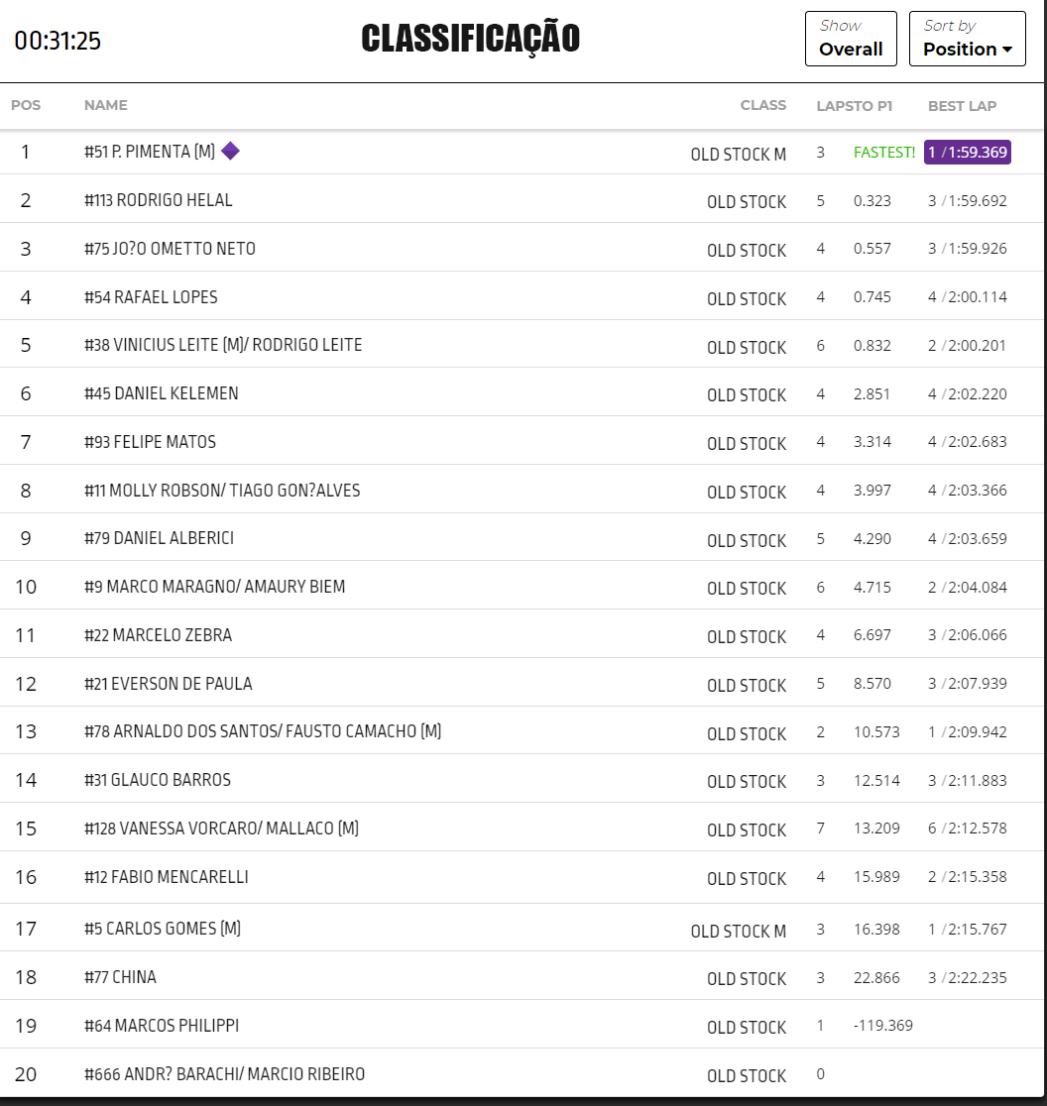Click the #5 Carlos Gomes row

click(x=163, y=929)
